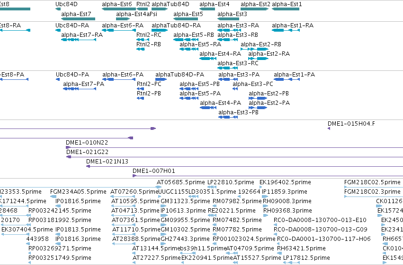The image size is (403, 265).
Task: Click transcript alpha-Est2-RB
Action: (x=261, y=44)
